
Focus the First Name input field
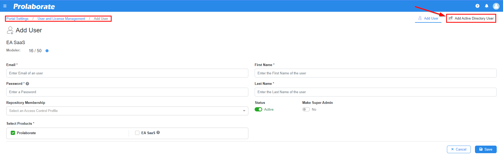pos(376,73)
